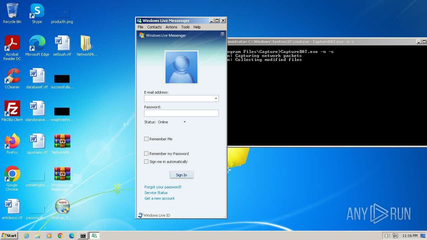This screenshot has width=427, height=240.
Task: Launch CCleaner desktop shortcut
Action: 12,79
